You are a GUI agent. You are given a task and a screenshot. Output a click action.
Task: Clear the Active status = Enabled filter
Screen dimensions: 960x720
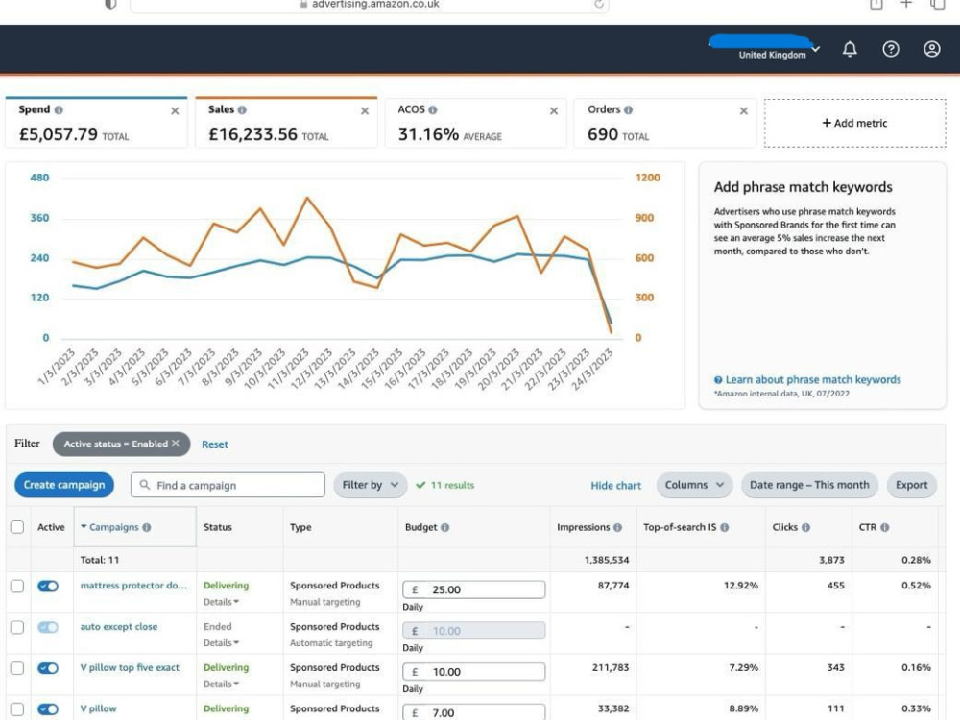coord(176,444)
